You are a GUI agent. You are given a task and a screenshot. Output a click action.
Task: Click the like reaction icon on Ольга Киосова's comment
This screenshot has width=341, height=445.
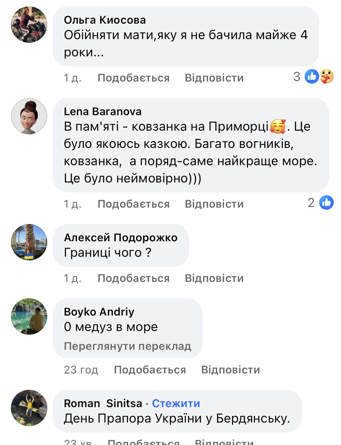pos(312,76)
